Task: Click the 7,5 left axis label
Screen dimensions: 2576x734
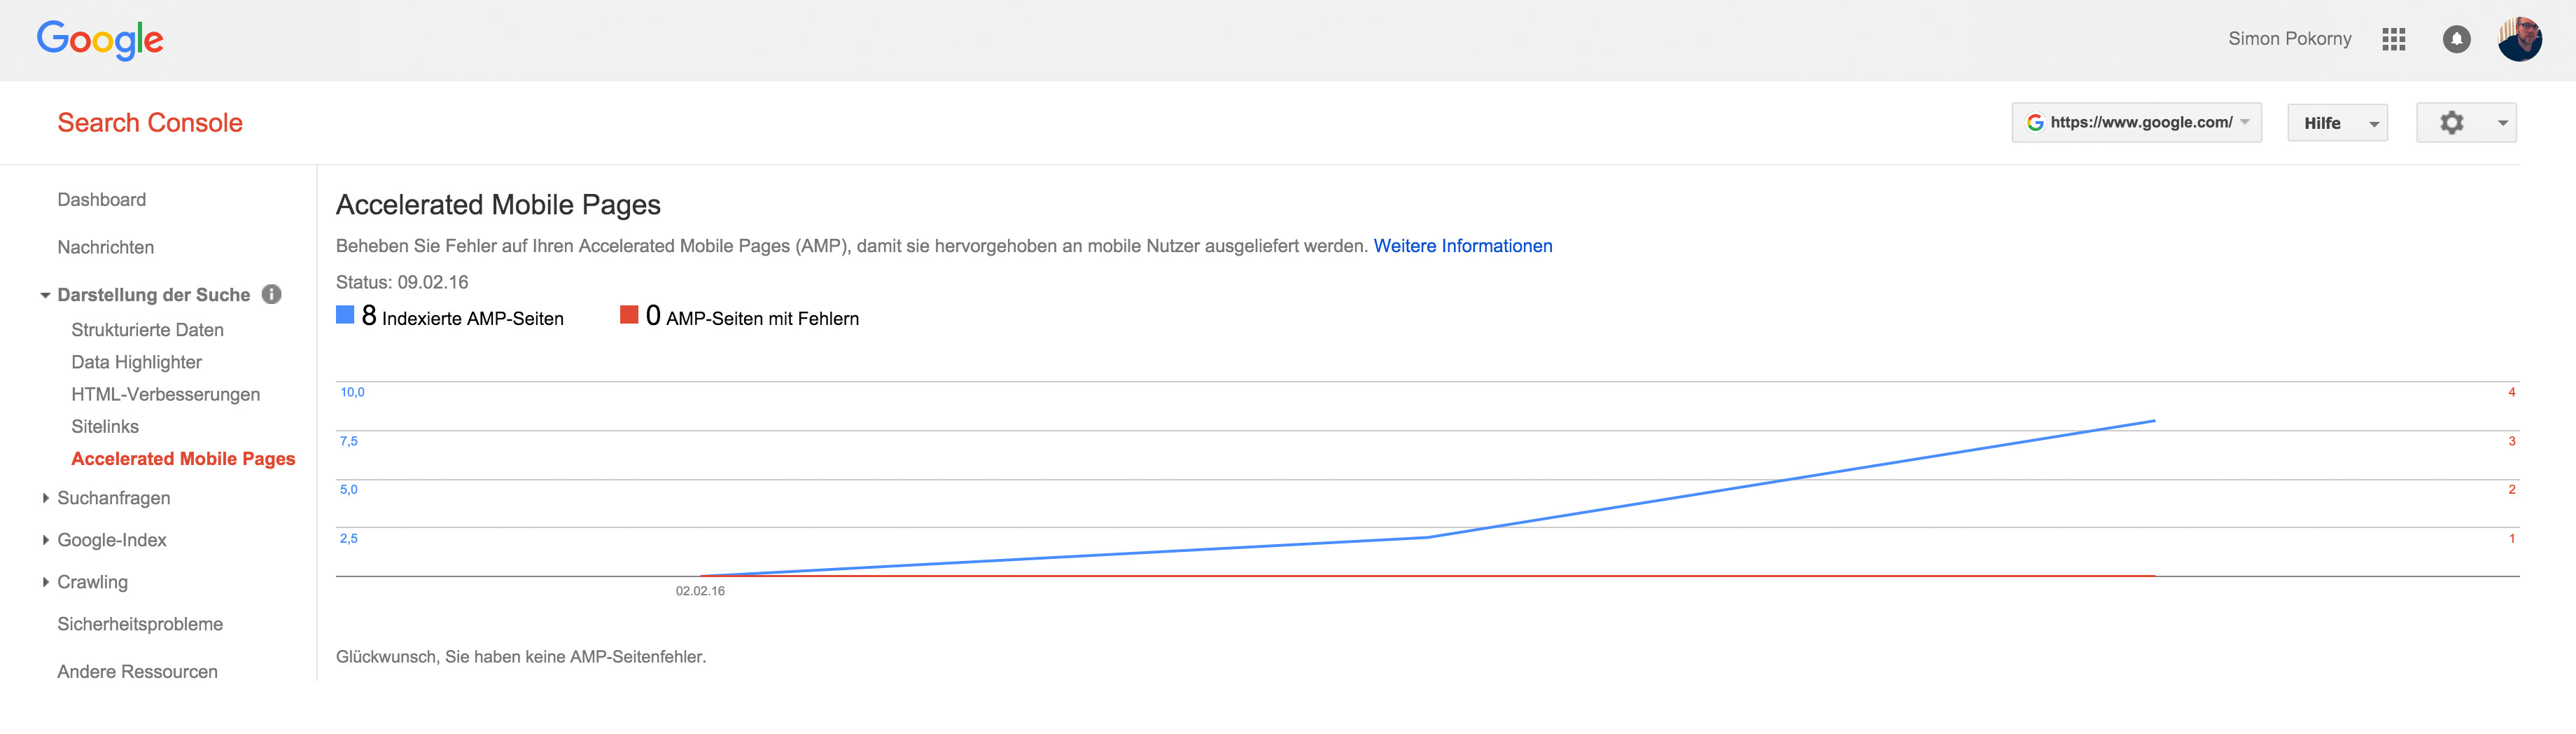Action: pyautogui.click(x=348, y=441)
